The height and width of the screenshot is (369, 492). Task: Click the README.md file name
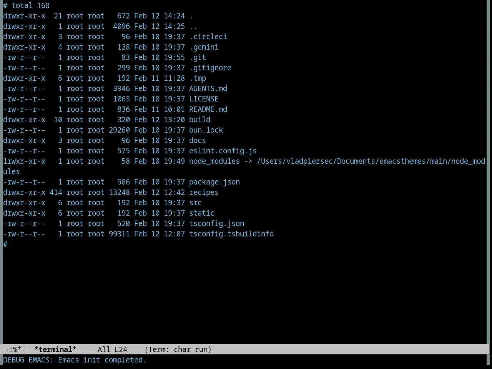(208, 109)
